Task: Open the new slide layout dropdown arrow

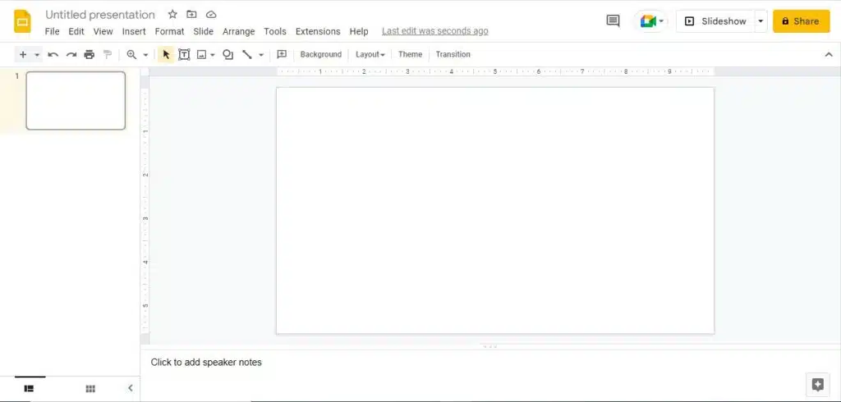Action: pyautogui.click(x=37, y=55)
